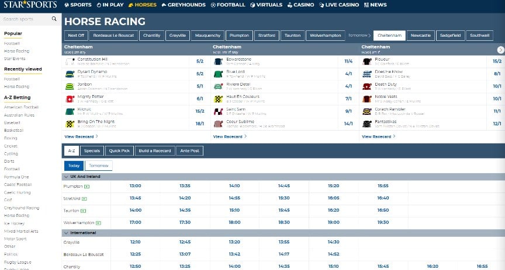Open Formula One sidebar link
Image resolution: width=505 pixels, height=270 pixels.
click(16, 177)
